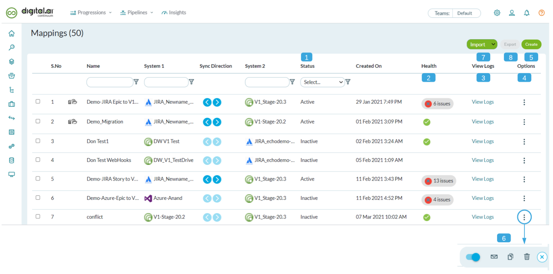Click the Status filter funnel icon
553x274 pixels.
pos(348,82)
